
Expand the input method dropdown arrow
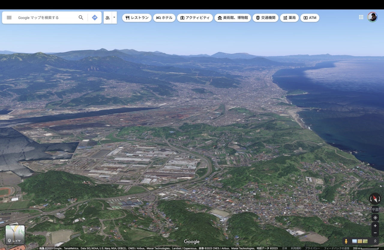[x=114, y=18]
